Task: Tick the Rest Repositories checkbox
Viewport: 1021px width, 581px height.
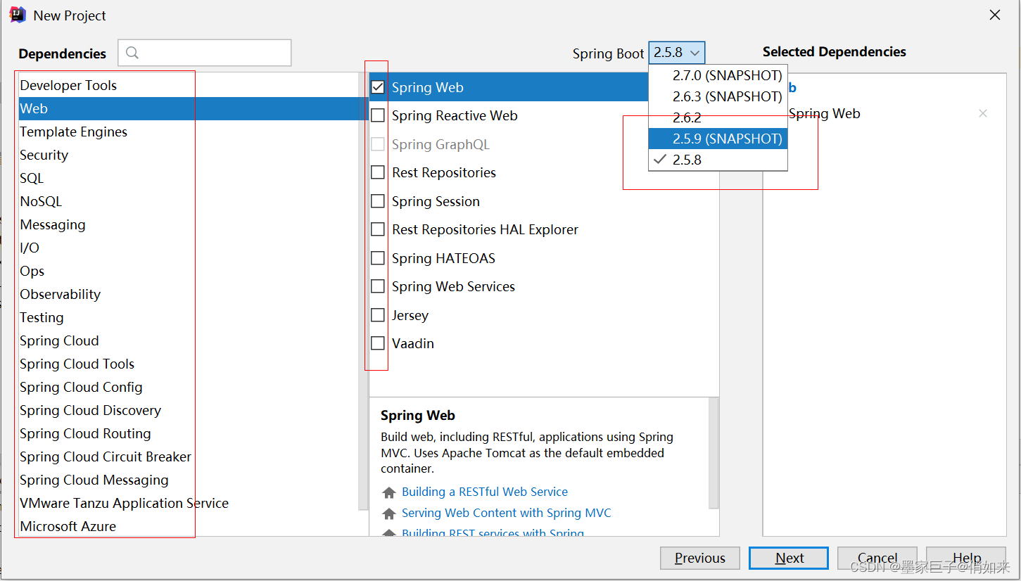Action: pos(378,172)
